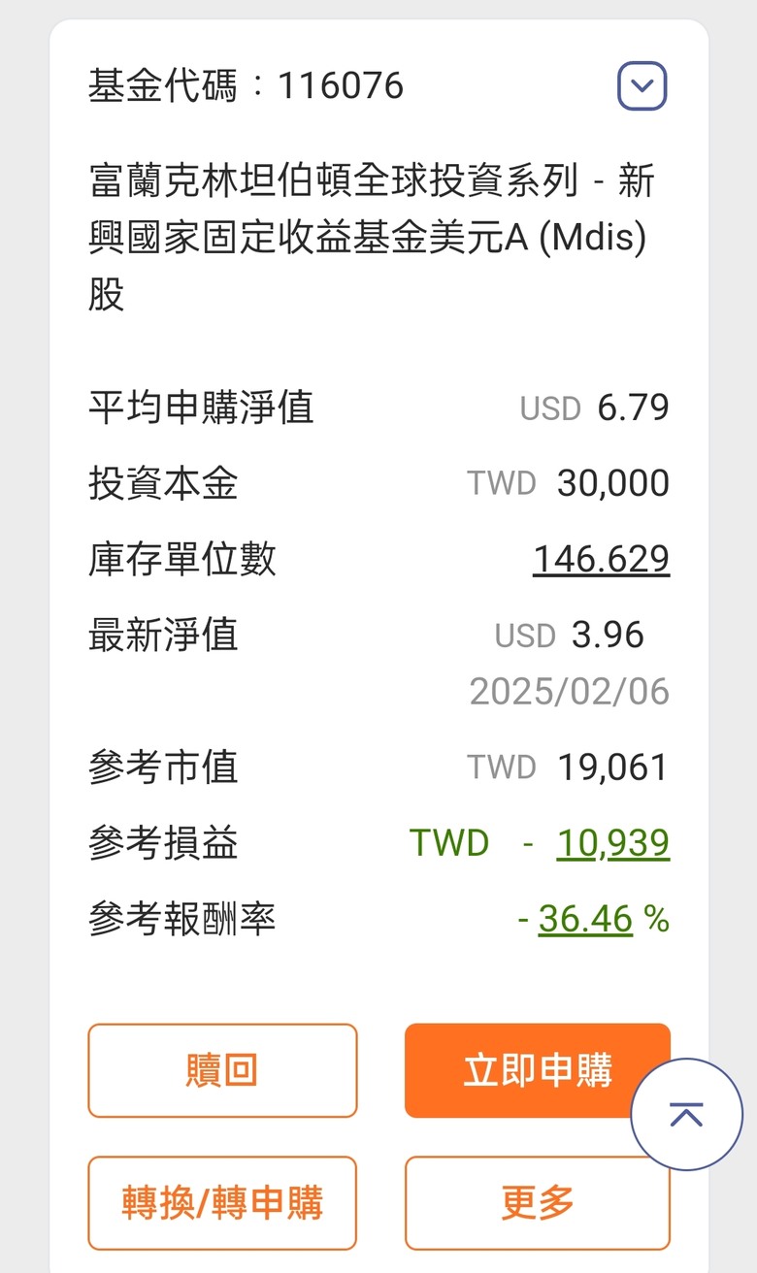This screenshot has height=1273, width=757.
Task: Tap the 平均申購淨值 label
Action: tap(201, 408)
